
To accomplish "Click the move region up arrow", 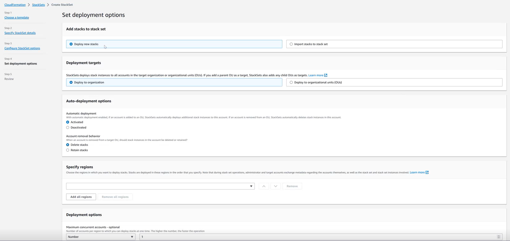I will pyautogui.click(x=264, y=186).
